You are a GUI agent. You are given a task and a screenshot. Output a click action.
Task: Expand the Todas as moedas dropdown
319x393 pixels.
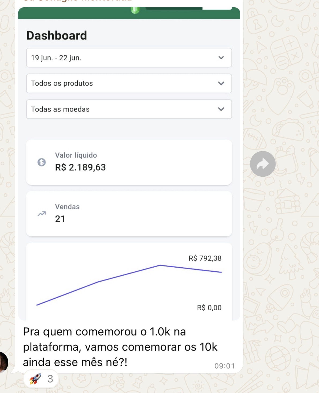pyautogui.click(x=129, y=109)
